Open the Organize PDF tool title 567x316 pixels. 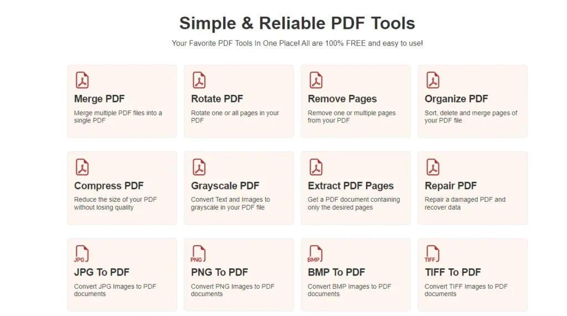pyautogui.click(x=456, y=99)
